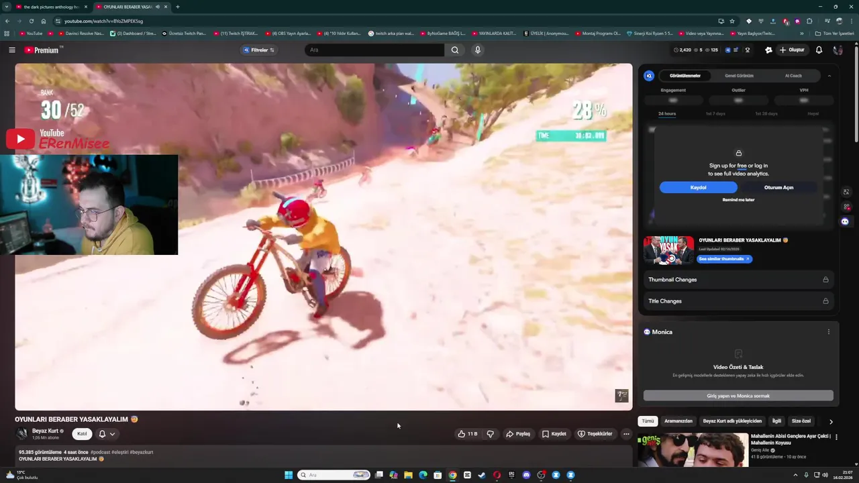The image size is (859, 483).
Task: Open the YouTube hamburger guide menu
Action: pos(11,50)
